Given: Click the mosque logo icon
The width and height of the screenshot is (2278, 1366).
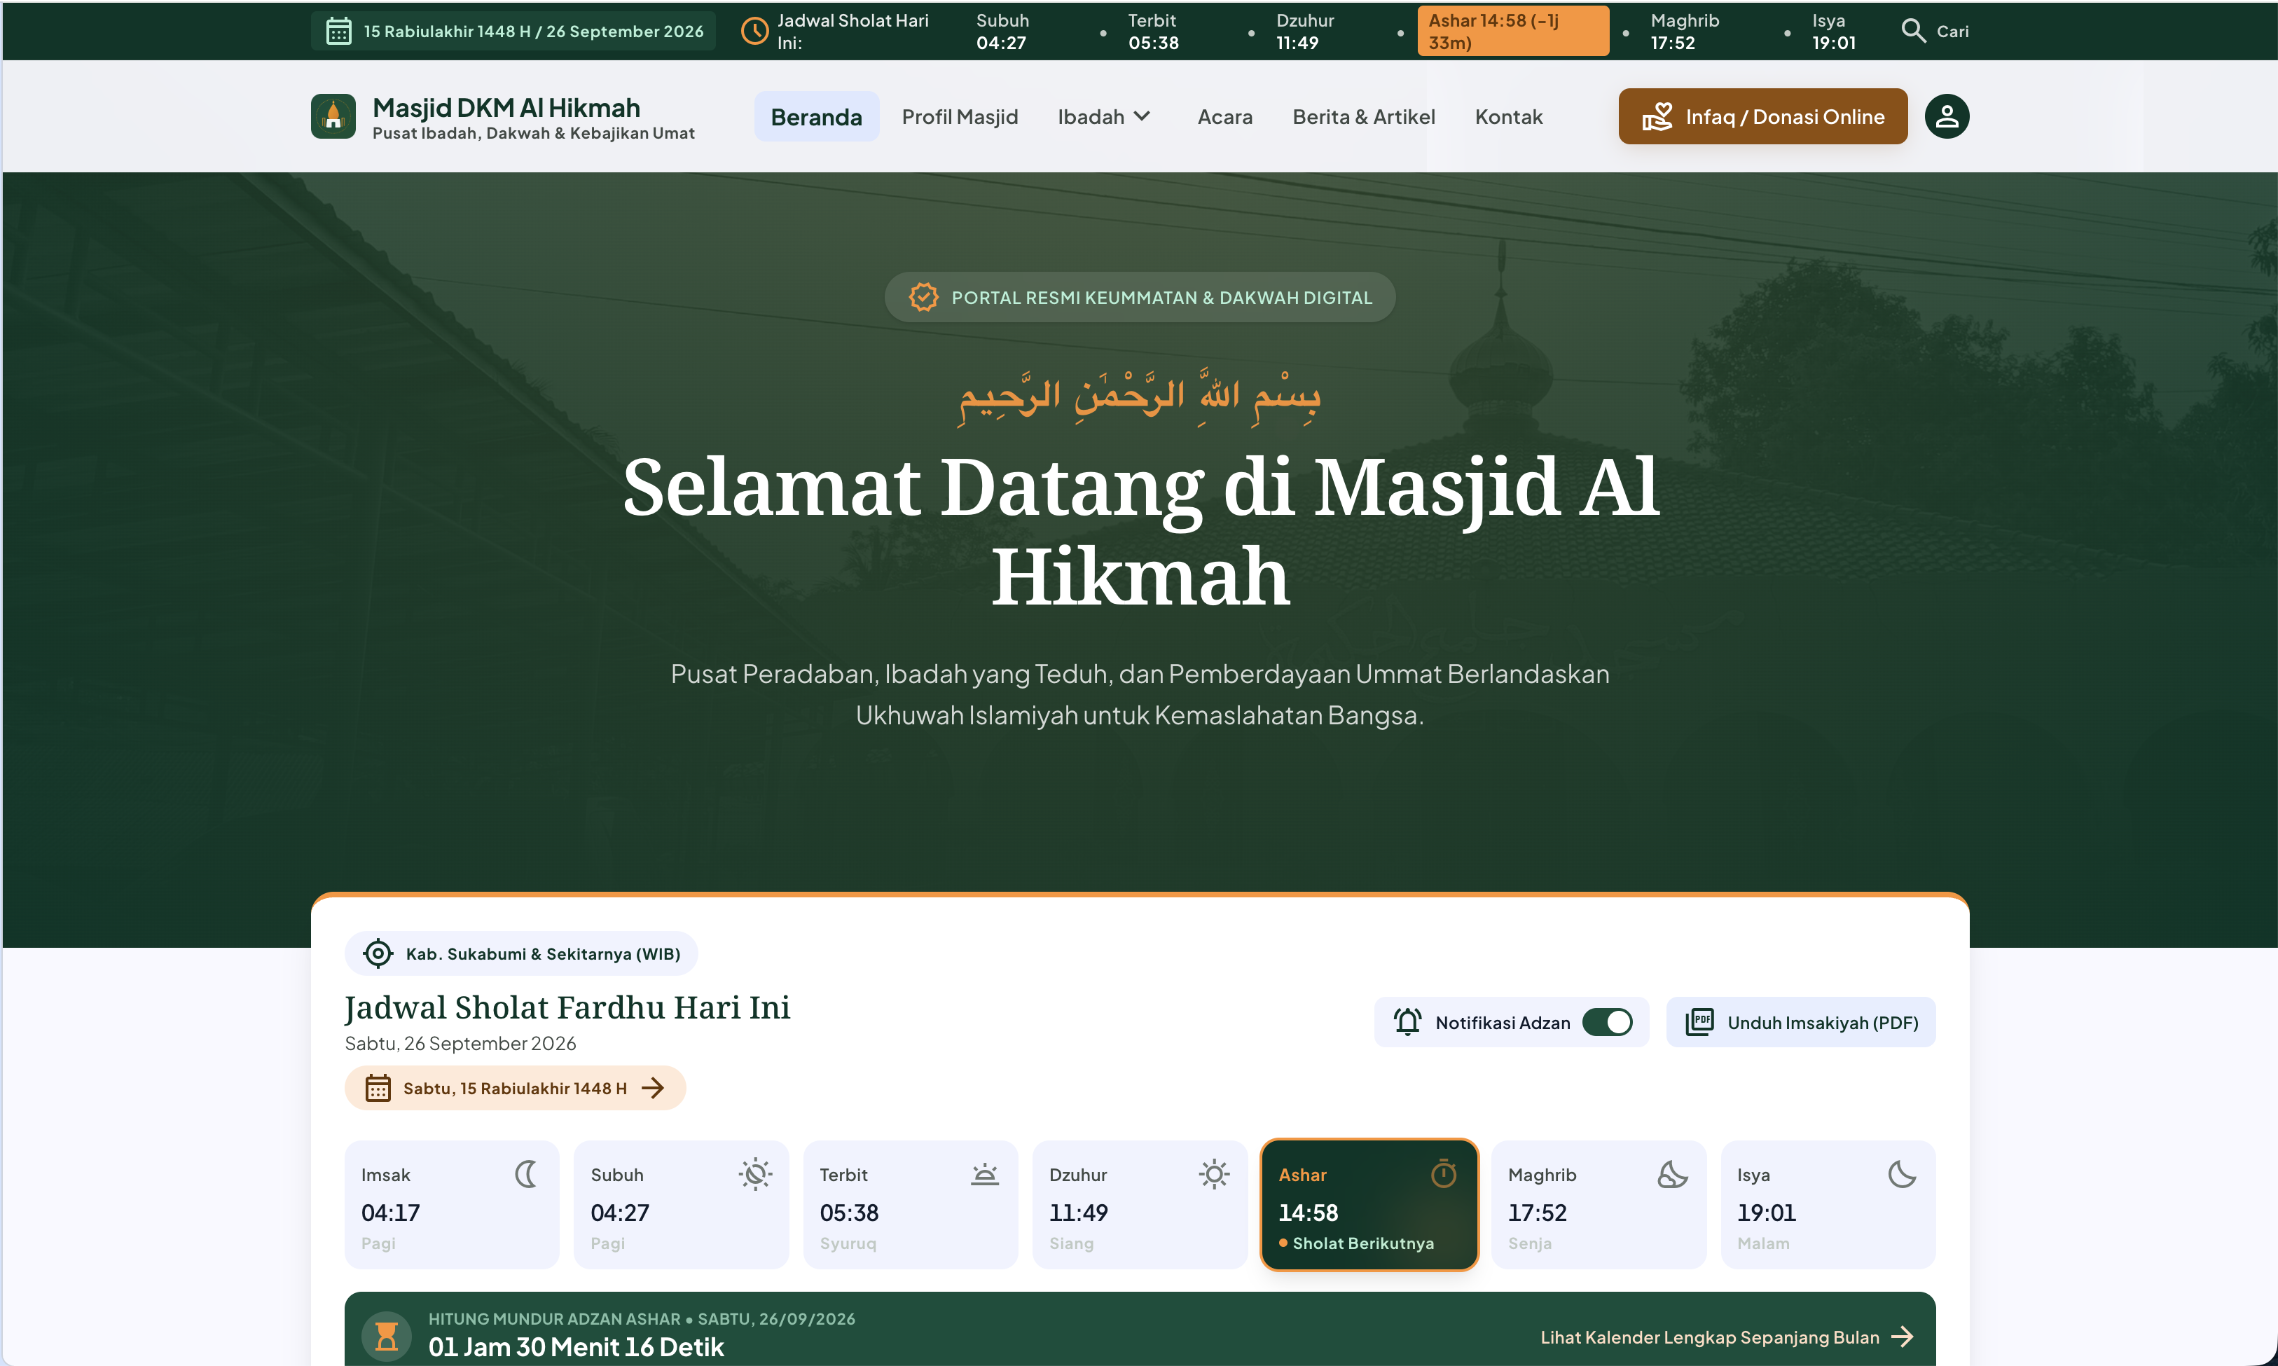Looking at the screenshot, I should click(x=333, y=117).
